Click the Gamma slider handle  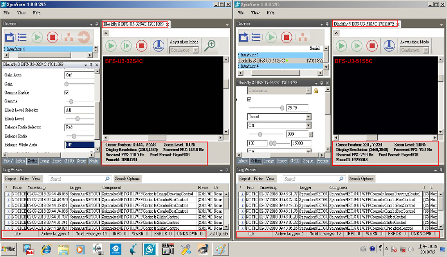pos(71,102)
